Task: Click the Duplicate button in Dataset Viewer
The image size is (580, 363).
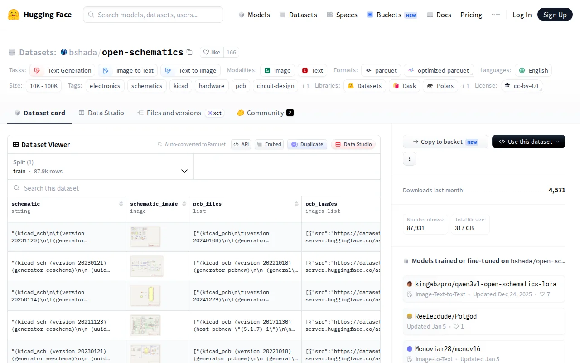Action: tap(307, 144)
